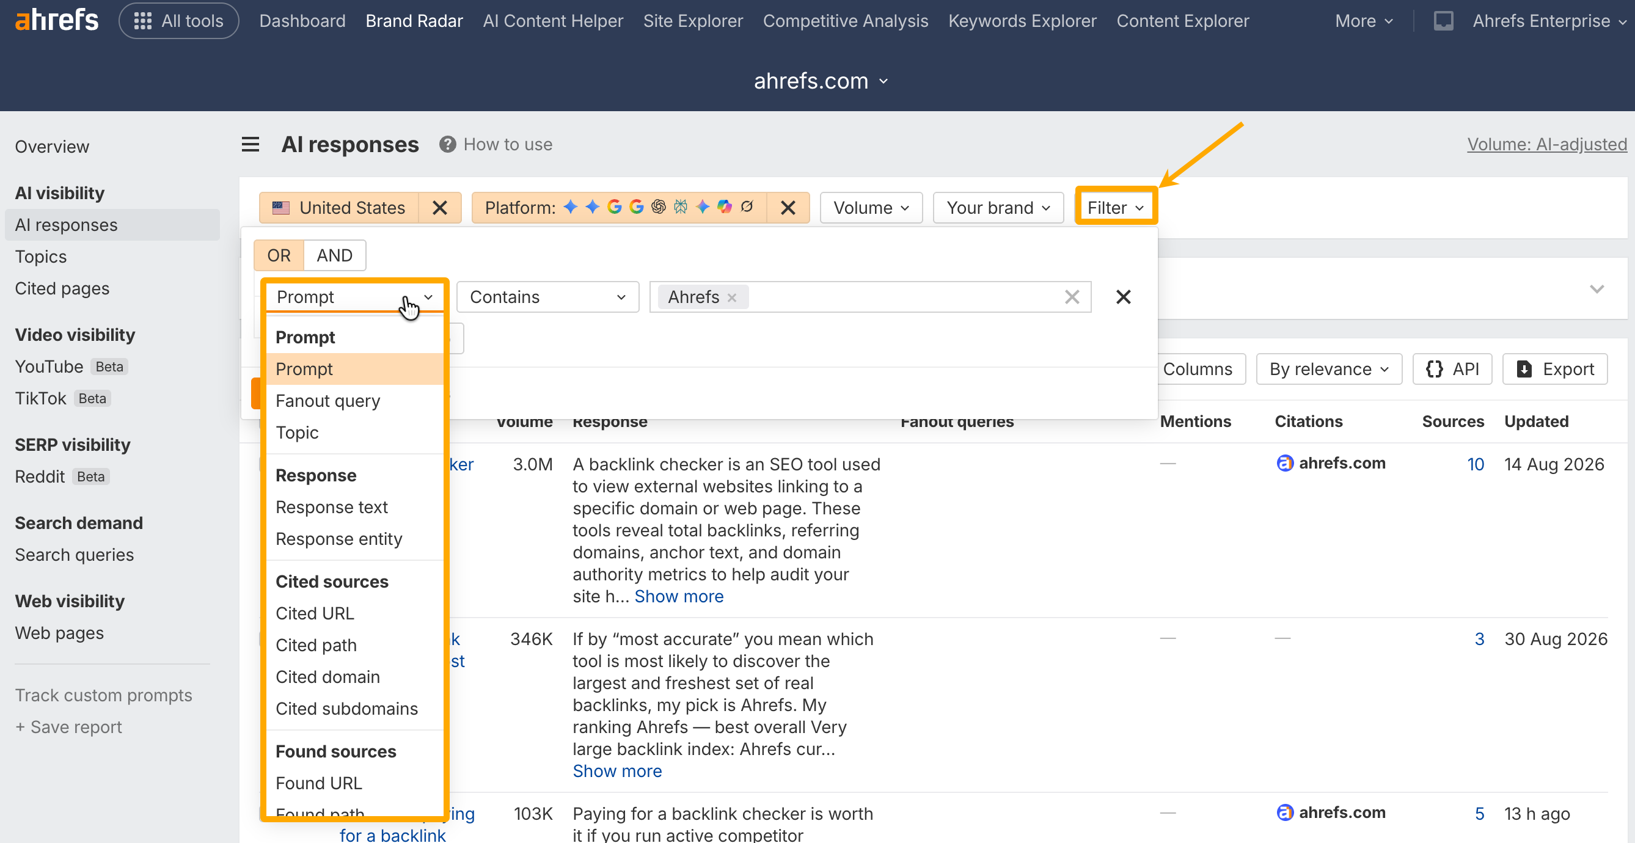Open the Volume filter dropdown
1635x843 pixels.
(871, 208)
